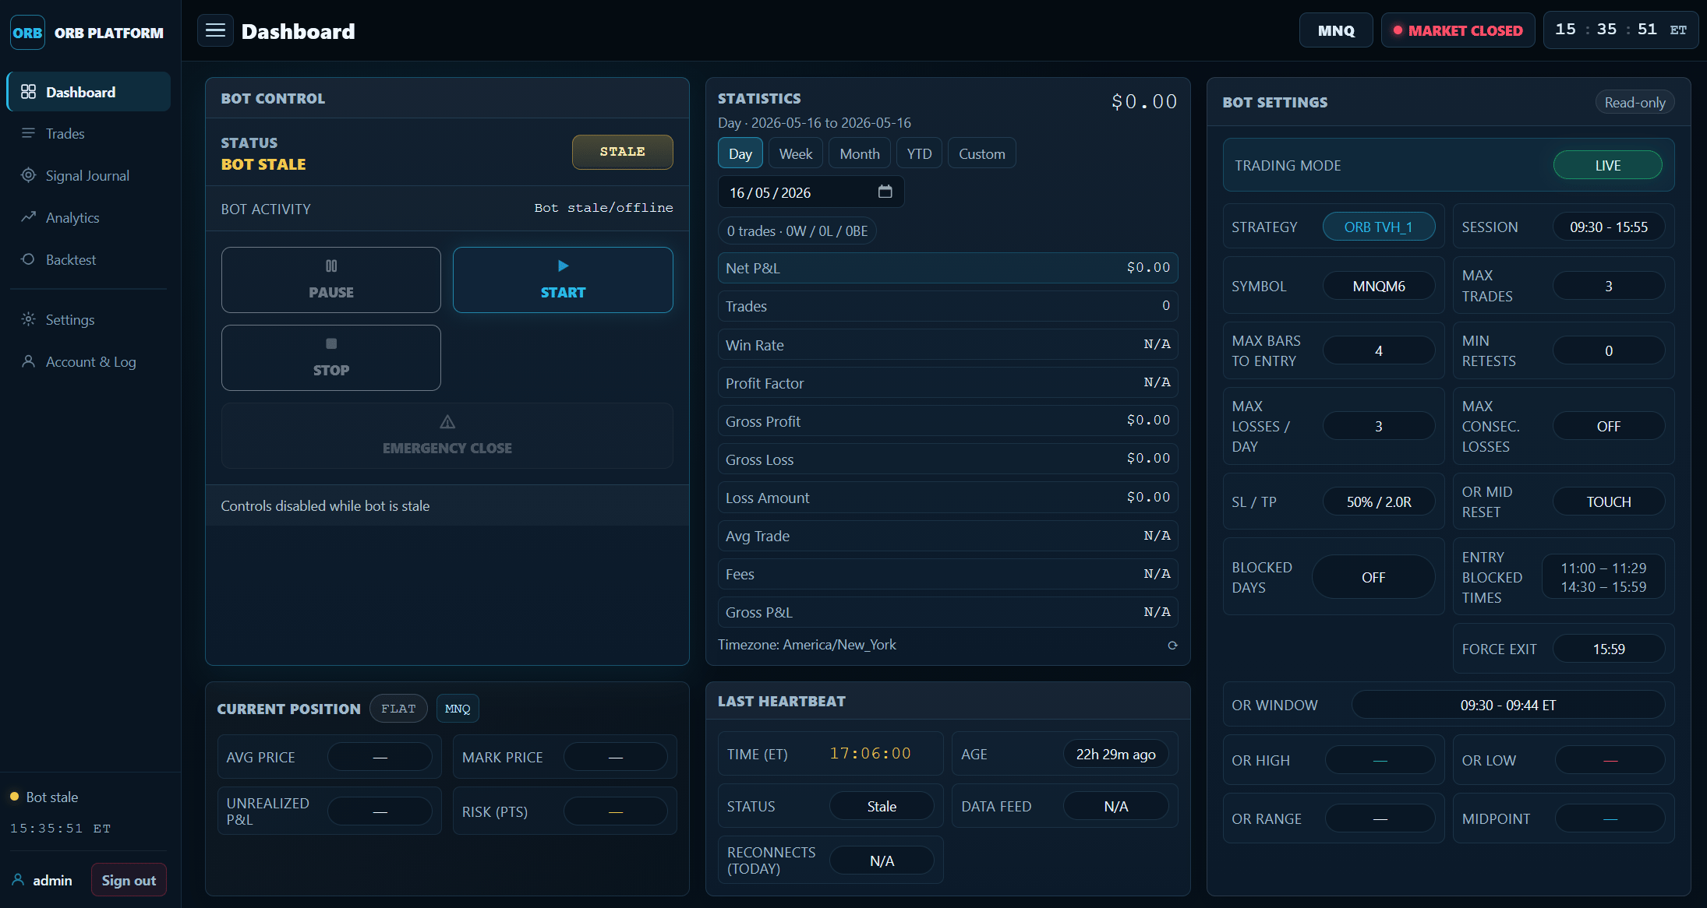Click the Trades list icon in the sidebar

pyautogui.click(x=28, y=133)
